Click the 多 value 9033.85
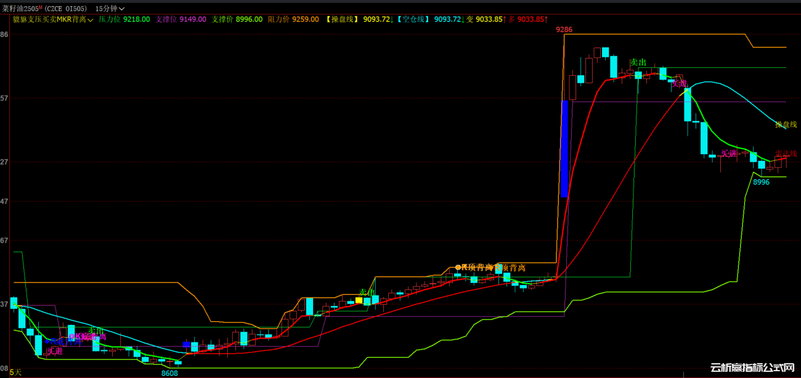The width and height of the screenshot is (801, 378). tap(532, 19)
